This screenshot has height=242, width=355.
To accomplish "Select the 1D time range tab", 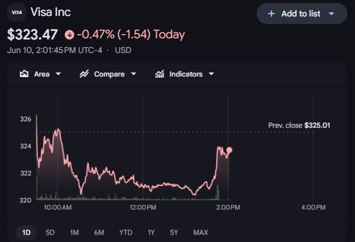I will 26,233.
